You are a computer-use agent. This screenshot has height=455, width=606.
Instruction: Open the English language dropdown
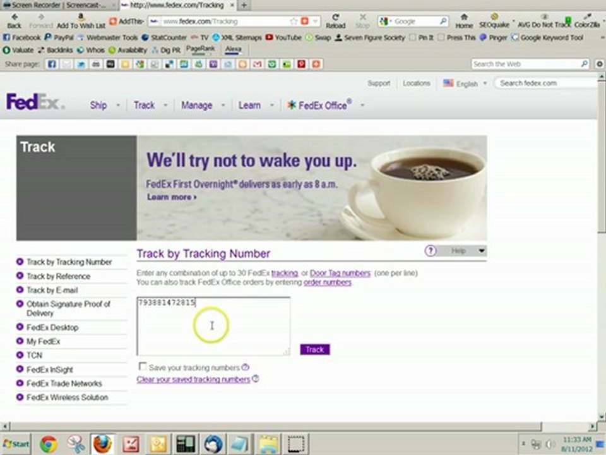pos(465,83)
